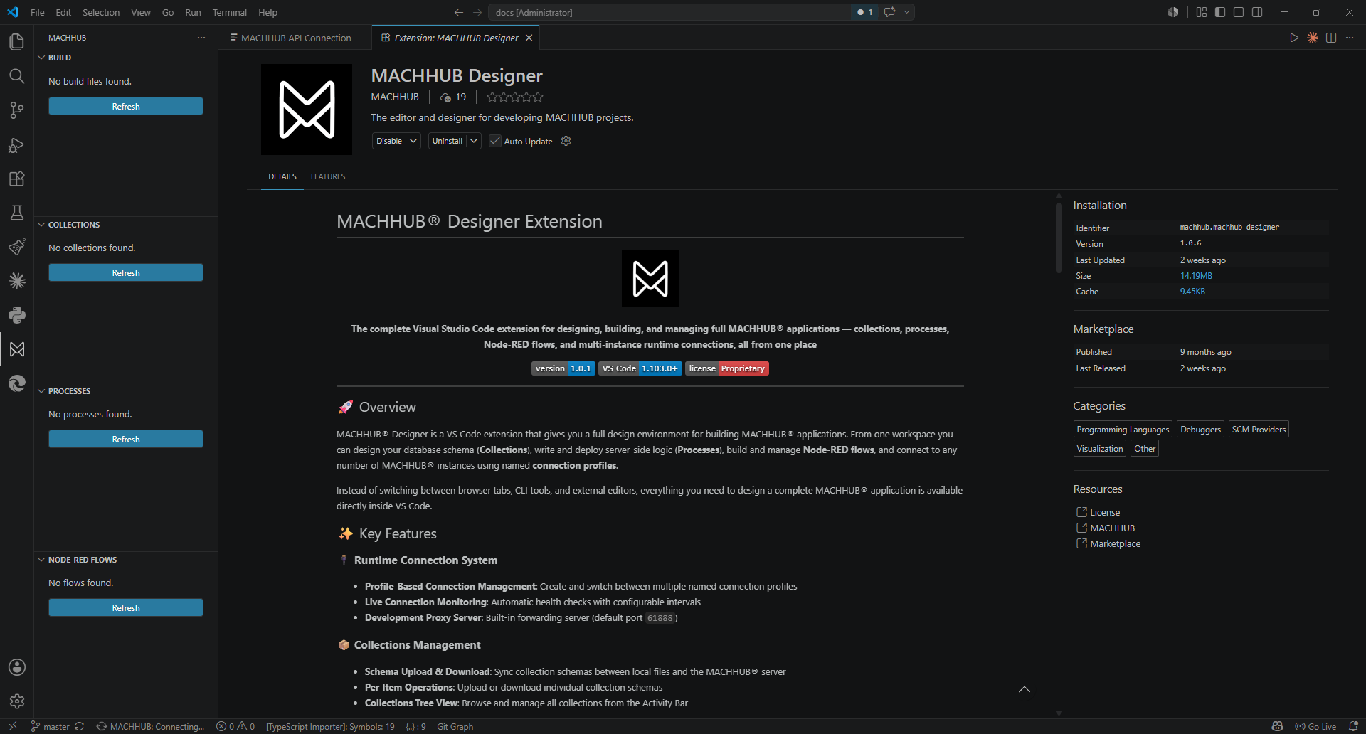
Task: Click the orange Claude starburst in editor toolbar
Action: 1313,38
